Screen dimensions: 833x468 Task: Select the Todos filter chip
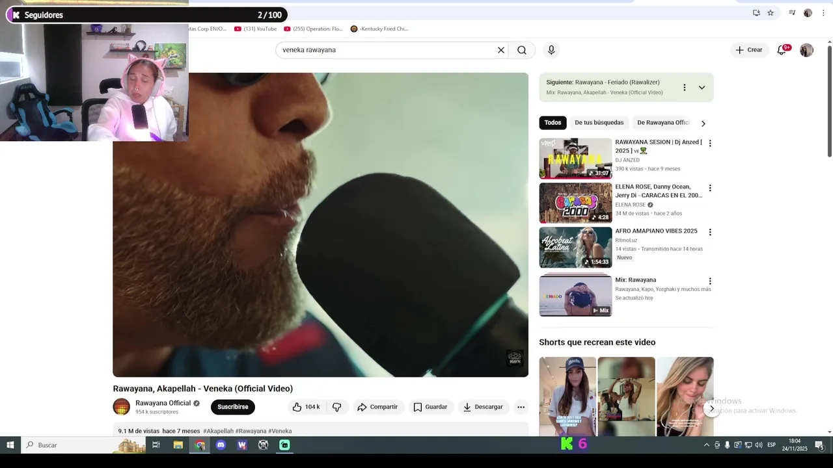point(553,123)
